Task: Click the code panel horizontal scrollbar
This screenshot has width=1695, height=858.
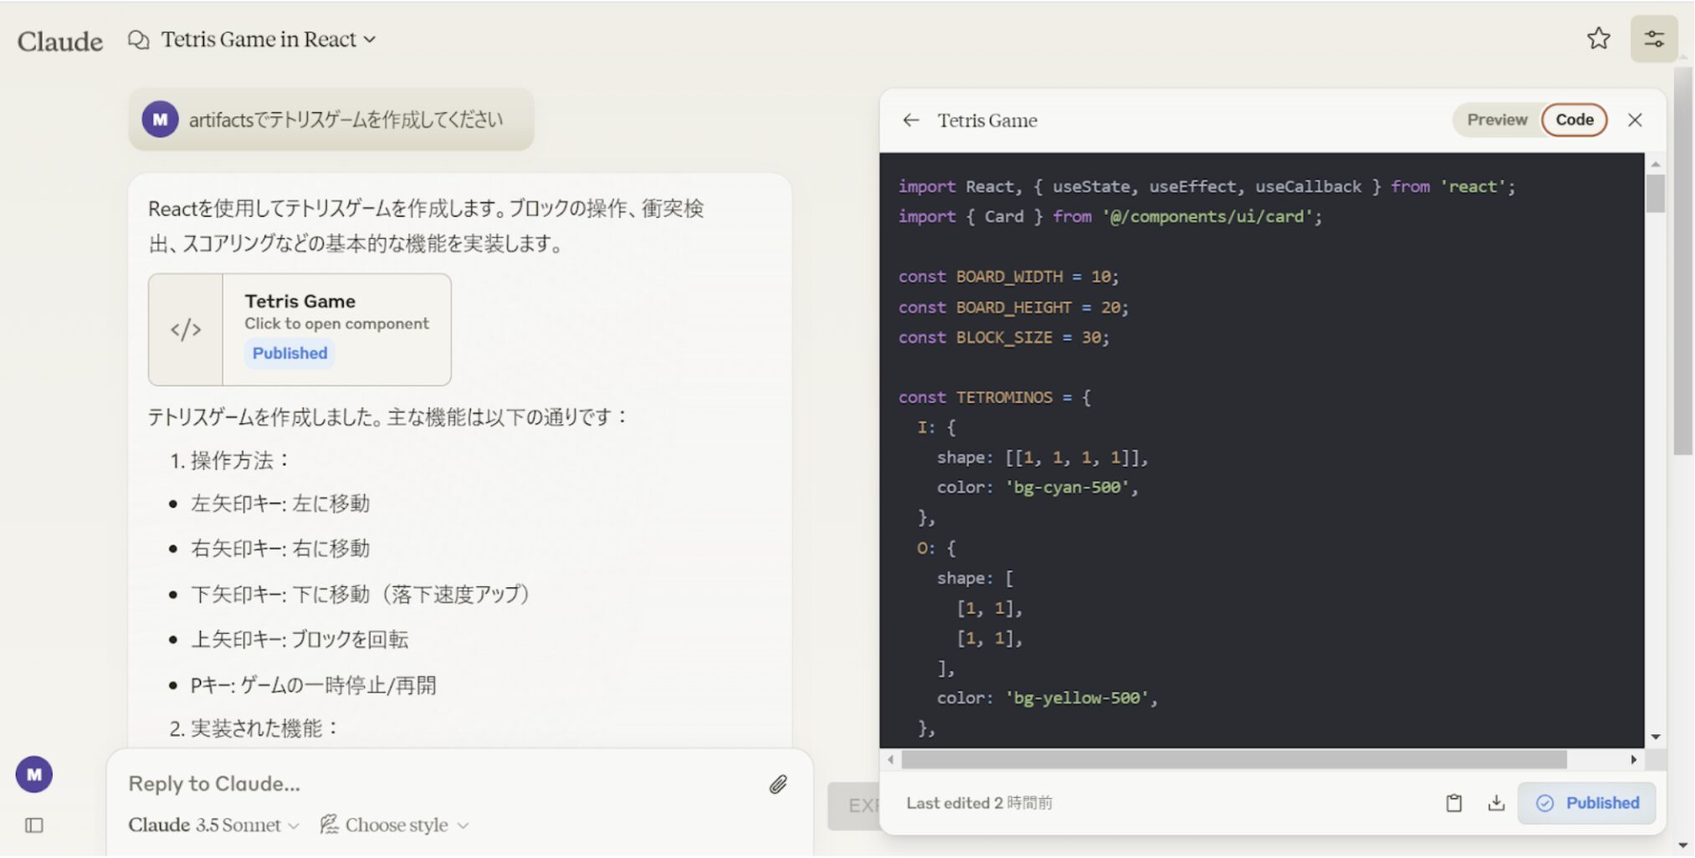Action: click(1233, 759)
